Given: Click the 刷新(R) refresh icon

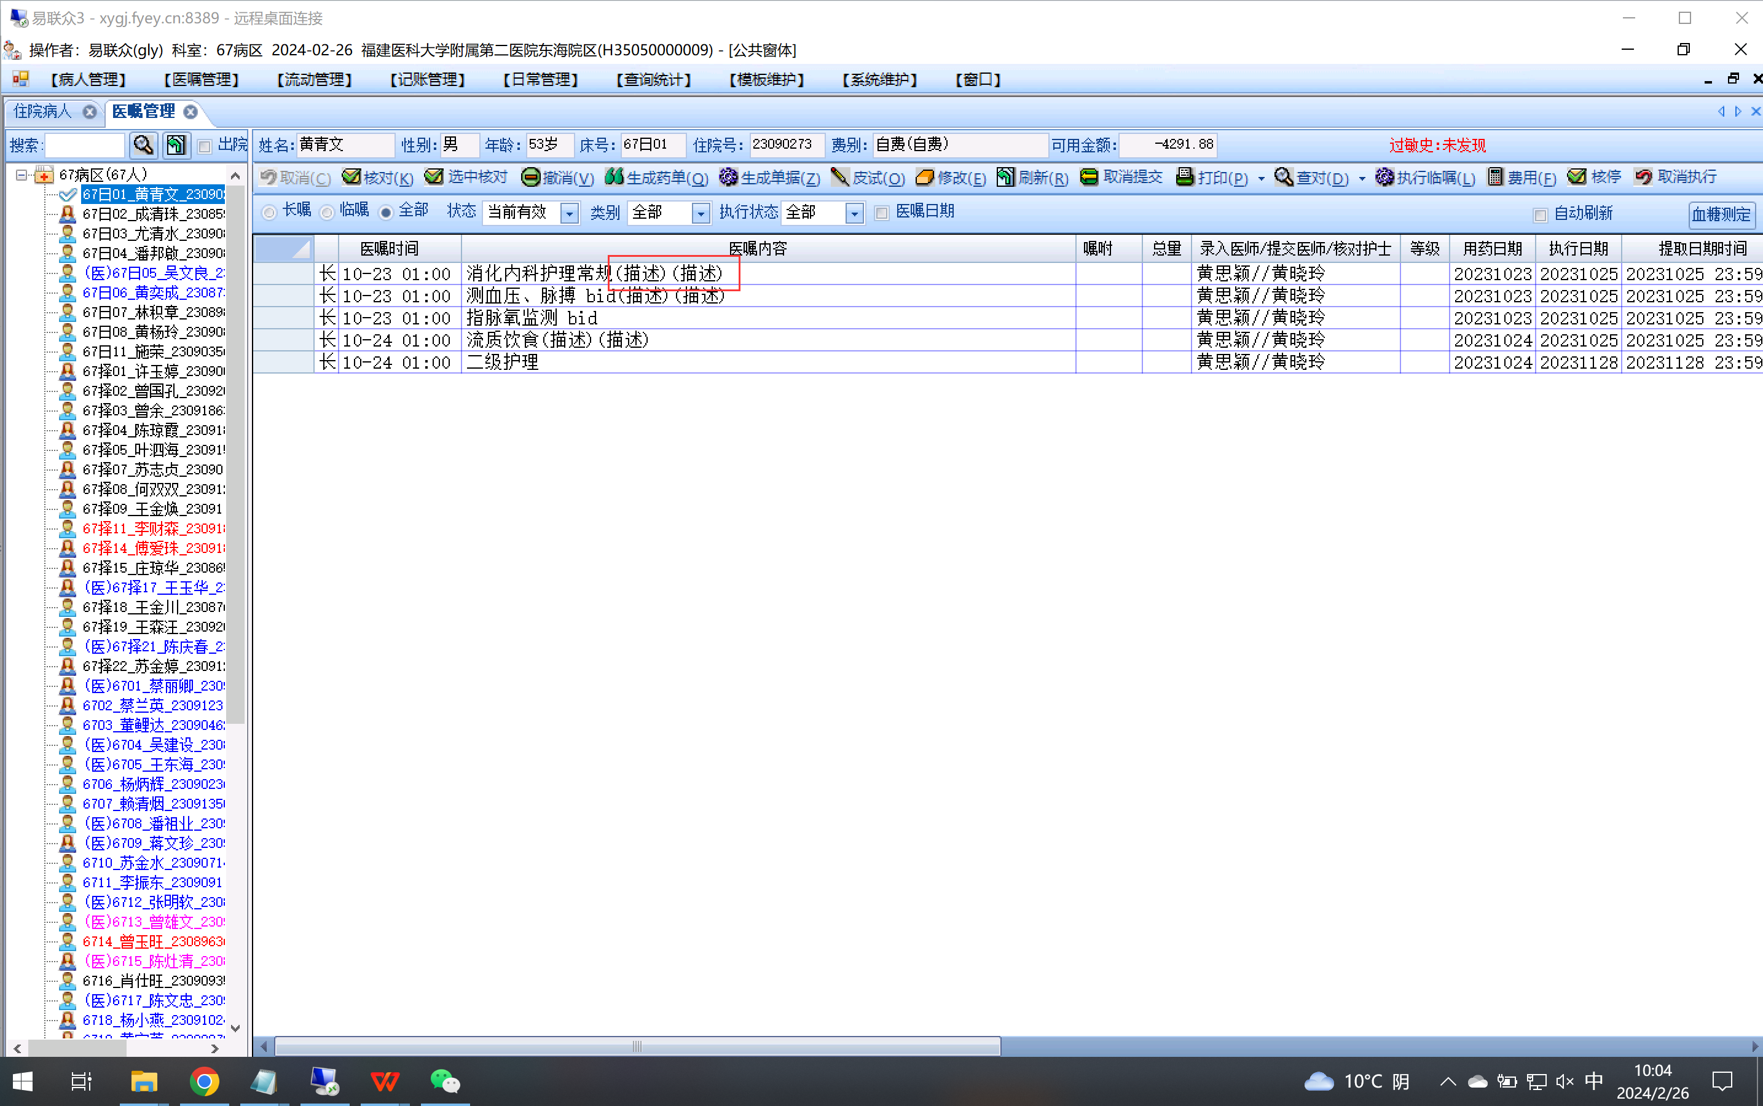Looking at the screenshot, I should point(1006,177).
